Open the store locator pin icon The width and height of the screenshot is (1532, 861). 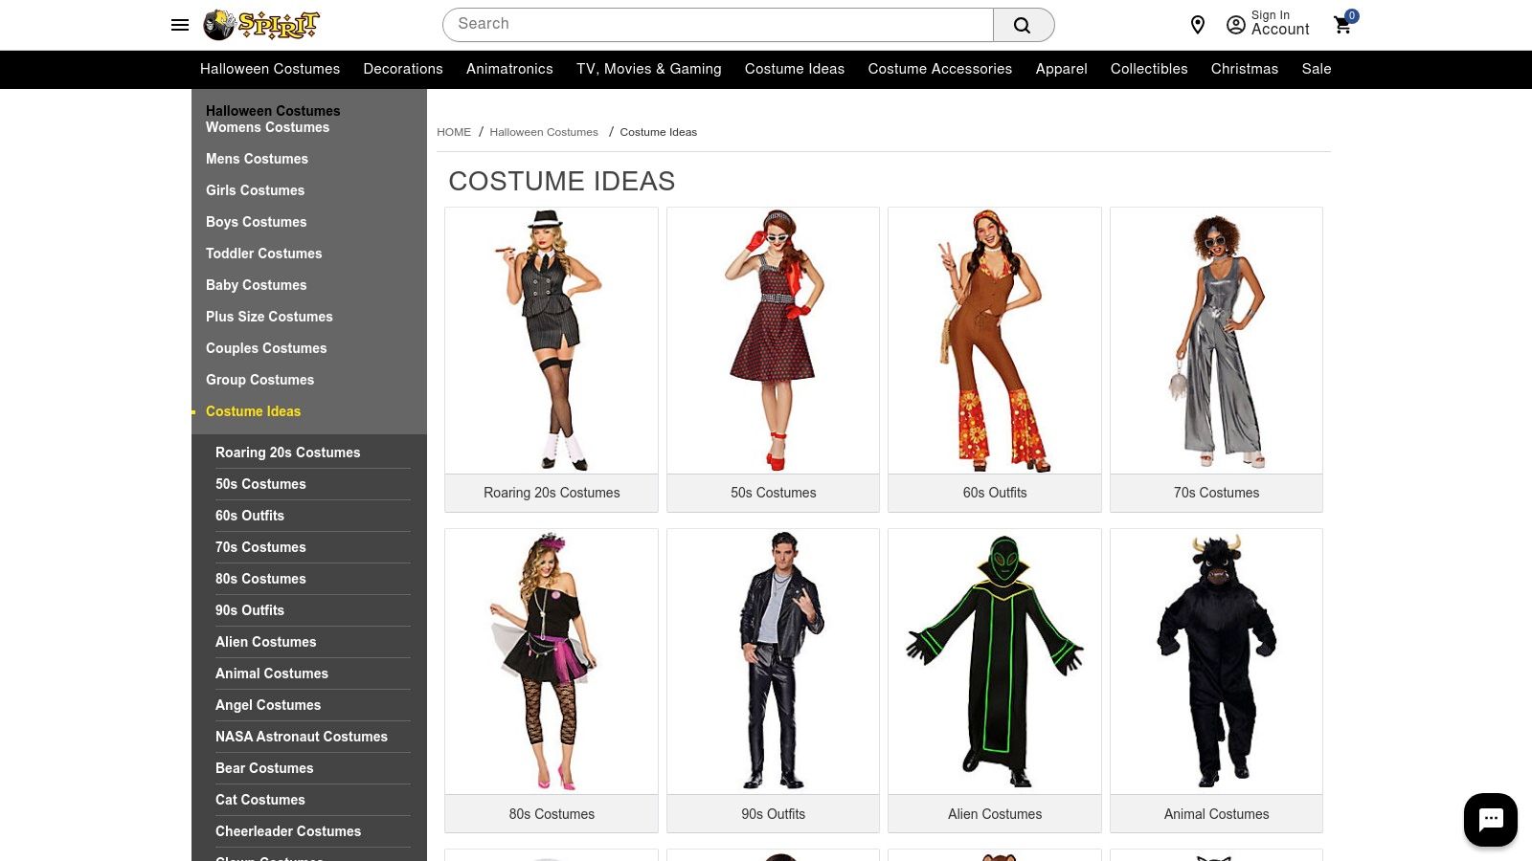click(x=1197, y=25)
